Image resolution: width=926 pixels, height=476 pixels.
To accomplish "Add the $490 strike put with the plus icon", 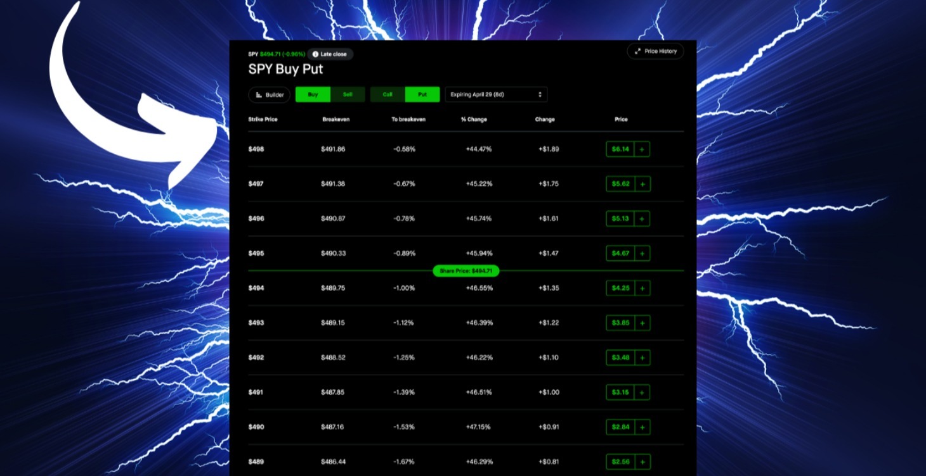I will click(642, 427).
